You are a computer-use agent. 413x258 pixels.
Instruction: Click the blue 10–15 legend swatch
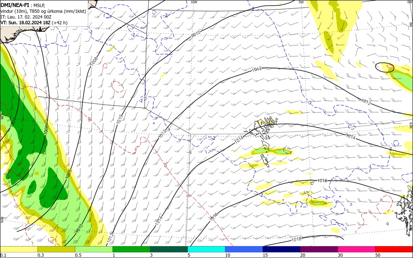coord(244,249)
